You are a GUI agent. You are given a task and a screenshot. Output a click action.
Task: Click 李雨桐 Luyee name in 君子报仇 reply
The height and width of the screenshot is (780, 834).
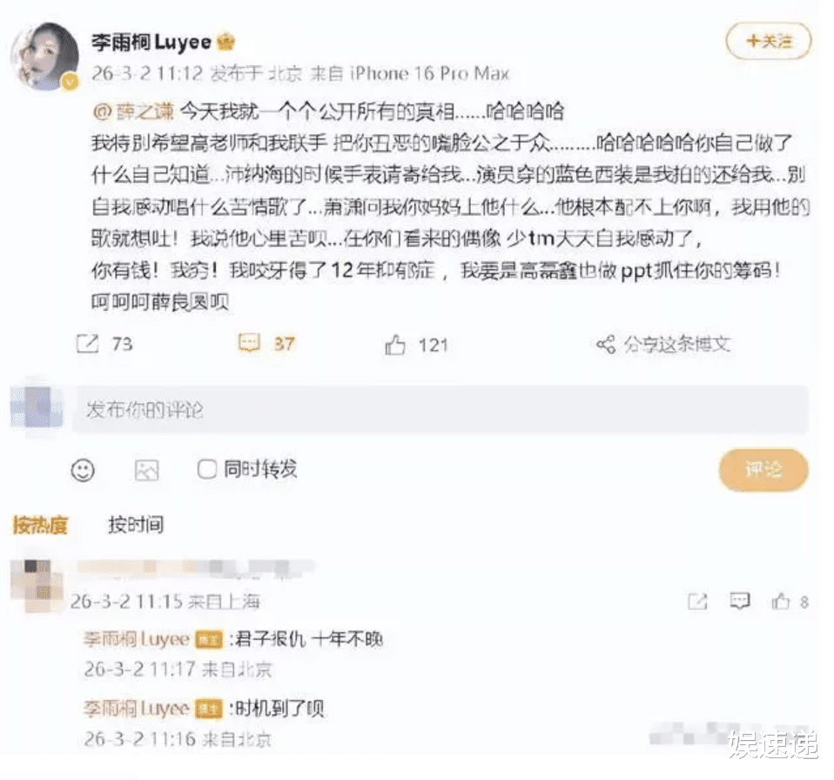point(137,639)
